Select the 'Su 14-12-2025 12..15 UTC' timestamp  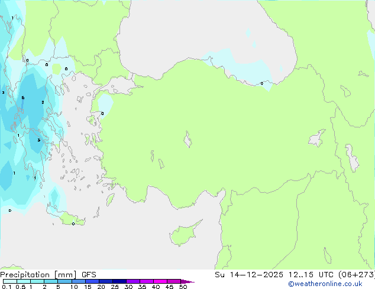[274, 275]
